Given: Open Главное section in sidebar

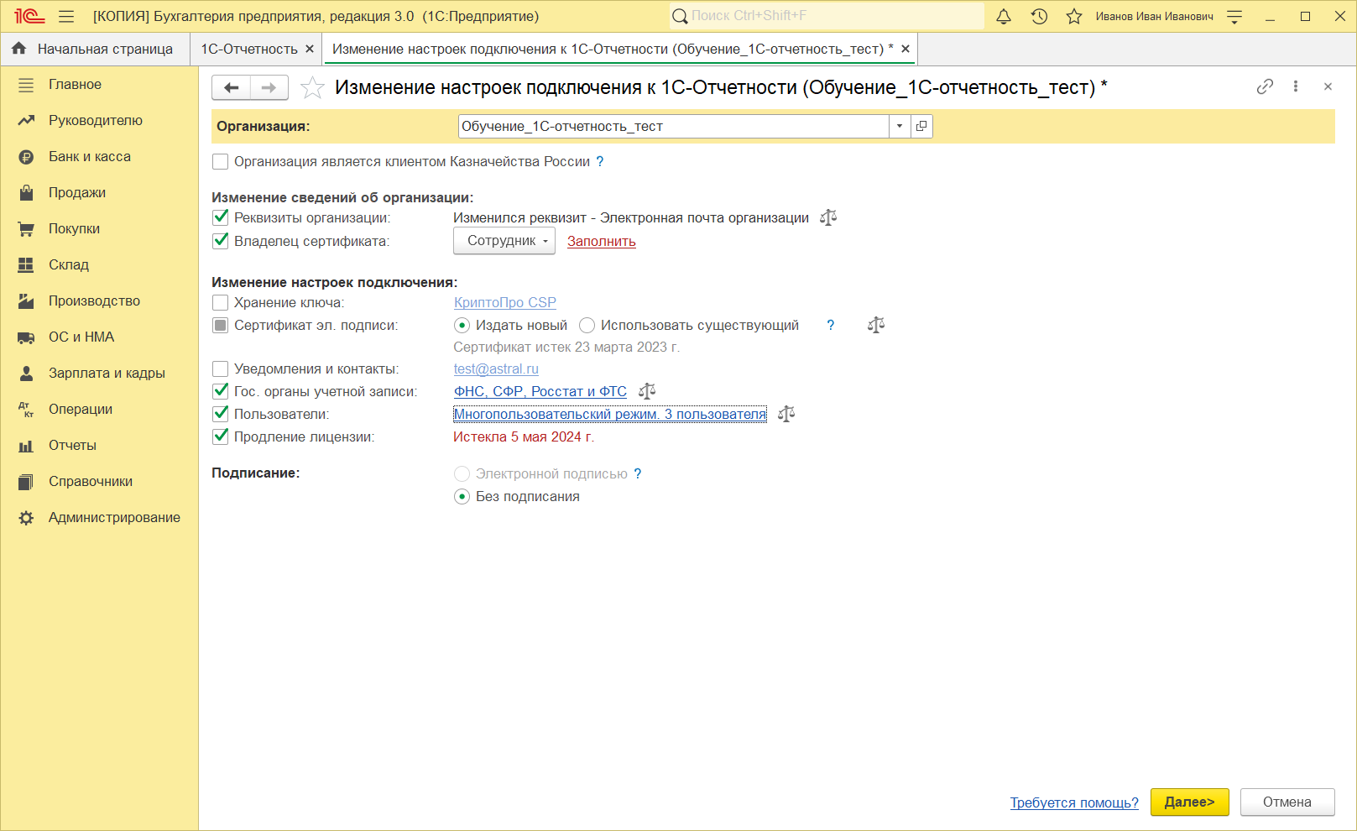Looking at the screenshot, I should click(x=99, y=85).
